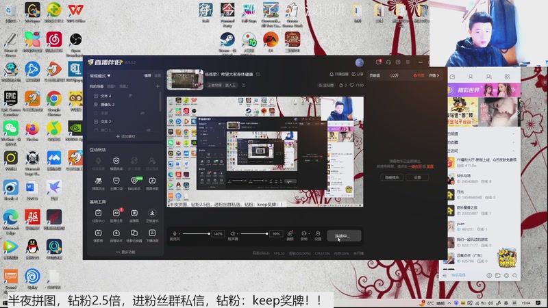Click 重置 orange link
The height and width of the screenshot is (308, 548).
click(430, 166)
